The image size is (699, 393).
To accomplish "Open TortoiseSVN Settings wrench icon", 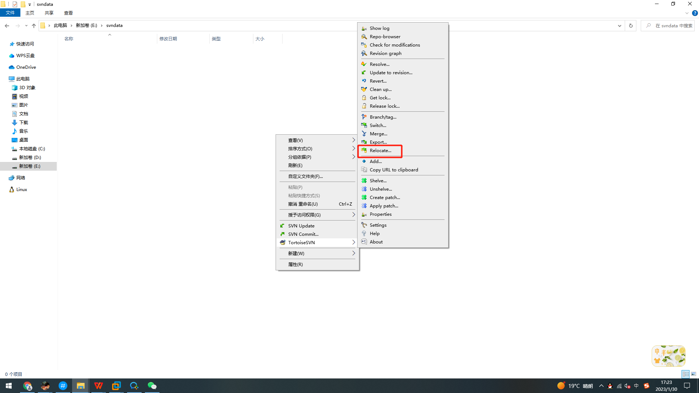I will click(364, 225).
